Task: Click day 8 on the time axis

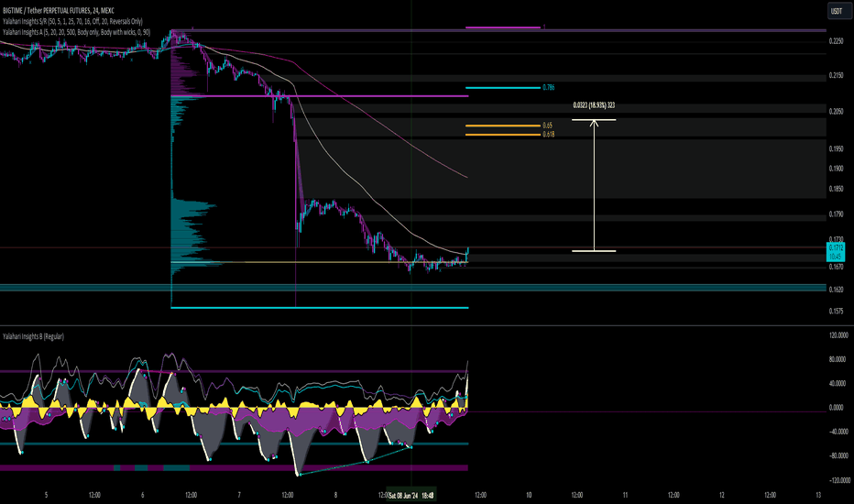Action: (335, 495)
